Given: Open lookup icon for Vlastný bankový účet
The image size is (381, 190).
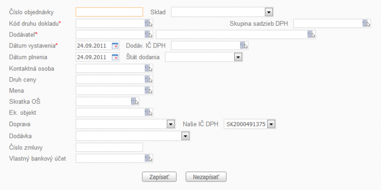Looking at the screenshot, I should pyautogui.click(x=149, y=158).
